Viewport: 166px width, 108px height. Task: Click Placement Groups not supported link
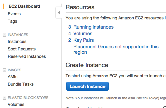click(x=116, y=50)
